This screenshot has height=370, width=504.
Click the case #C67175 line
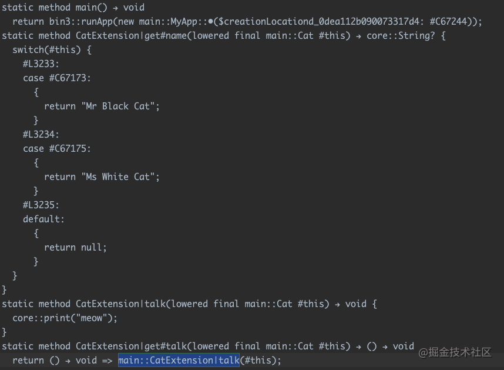coord(57,149)
